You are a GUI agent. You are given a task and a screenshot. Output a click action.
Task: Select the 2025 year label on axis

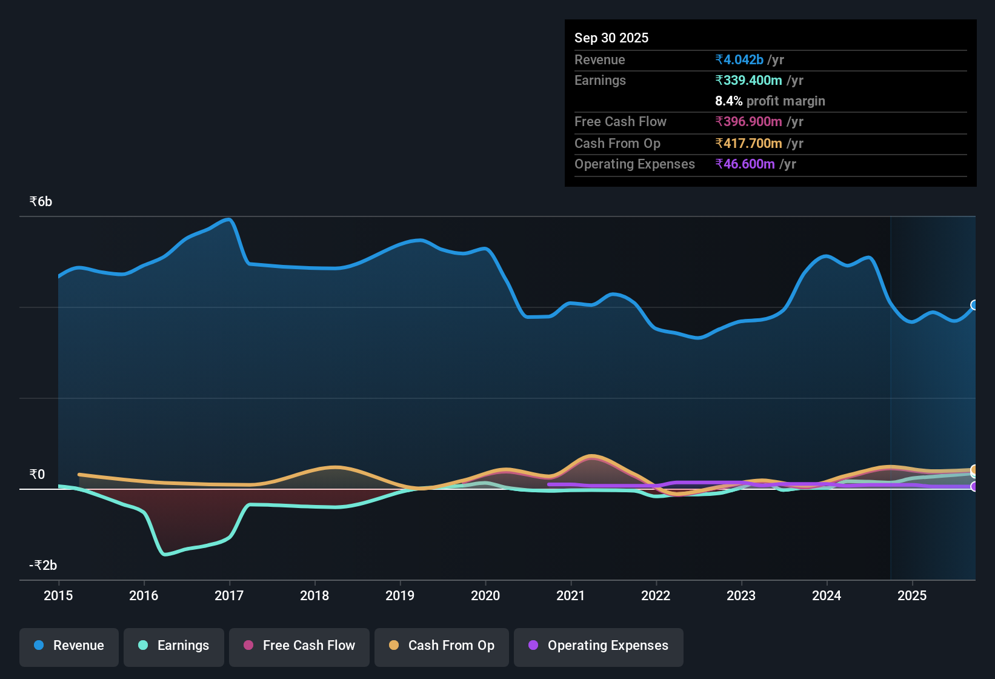913,596
